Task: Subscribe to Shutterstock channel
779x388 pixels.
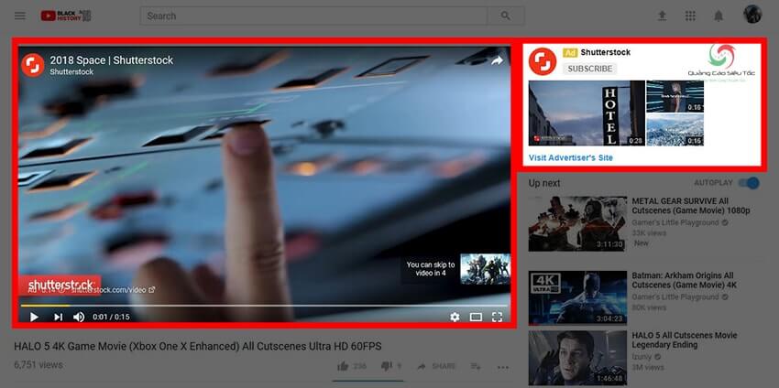Action: coord(590,69)
